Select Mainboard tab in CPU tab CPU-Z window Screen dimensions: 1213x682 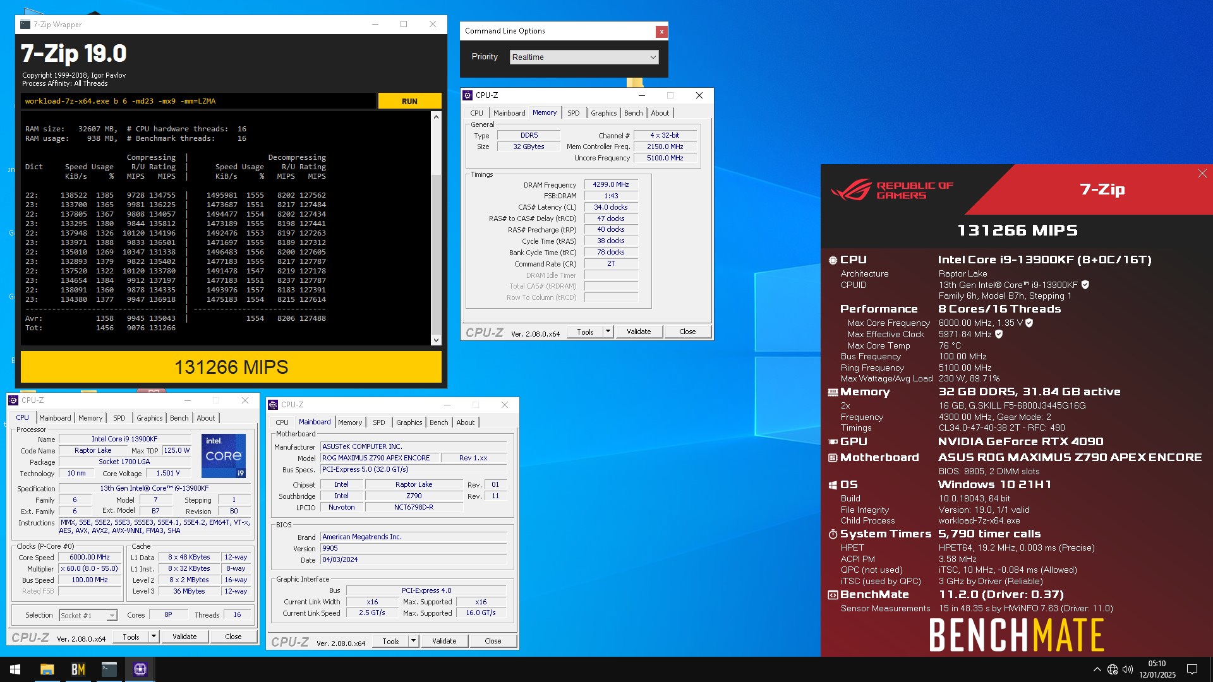(x=55, y=418)
